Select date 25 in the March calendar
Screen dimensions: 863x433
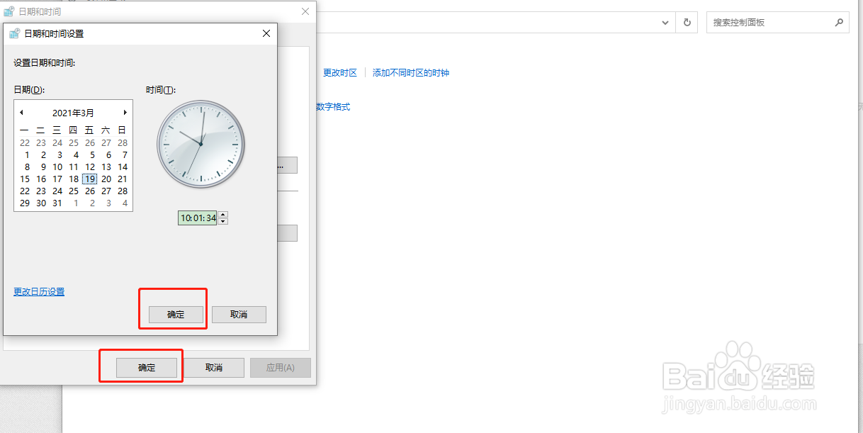tap(73, 191)
